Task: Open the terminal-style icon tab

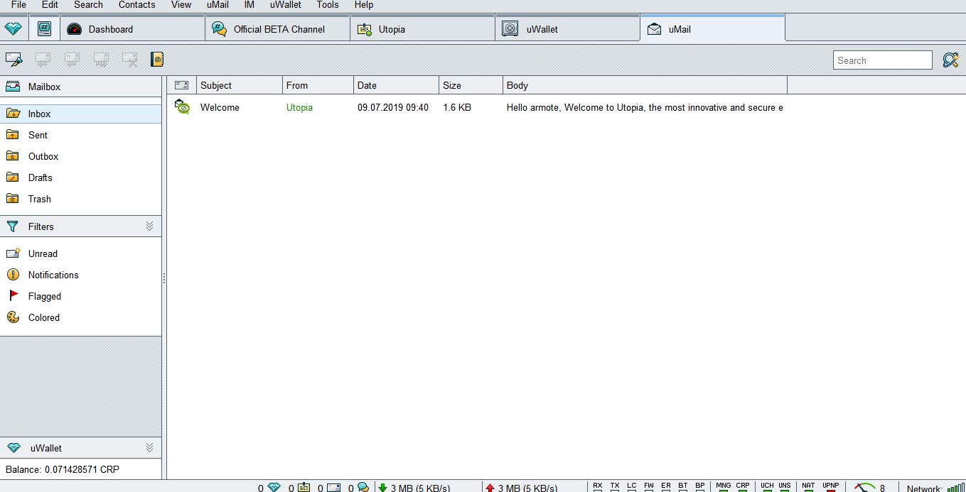Action: click(x=44, y=29)
